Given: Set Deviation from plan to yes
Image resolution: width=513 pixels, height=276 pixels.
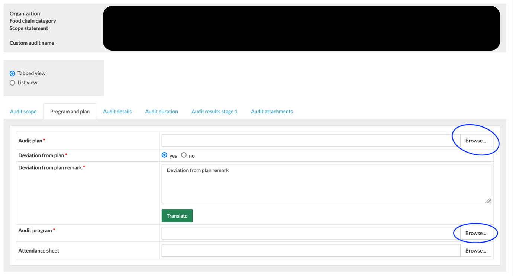Looking at the screenshot, I should [x=165, y=155].
